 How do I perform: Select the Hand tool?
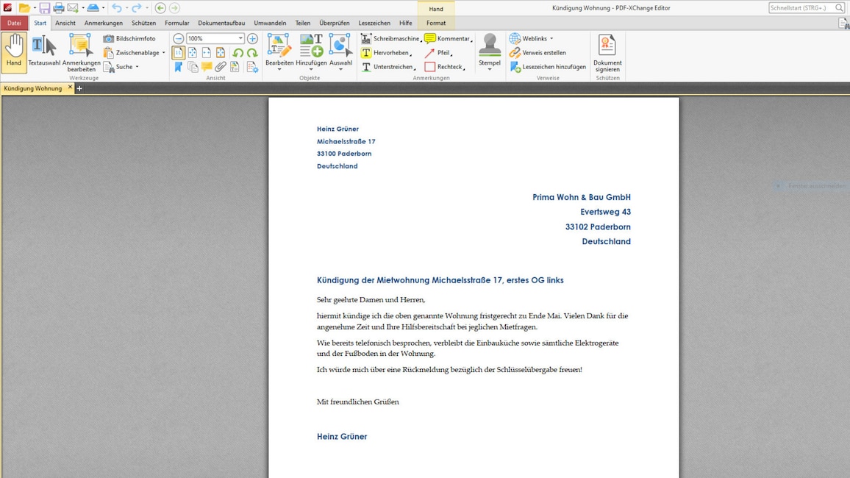tap(13, 50)
